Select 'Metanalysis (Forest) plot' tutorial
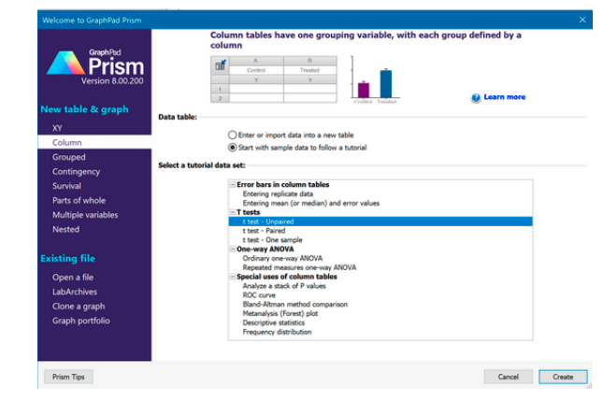604x401 pixels. (x=280, y=313)
